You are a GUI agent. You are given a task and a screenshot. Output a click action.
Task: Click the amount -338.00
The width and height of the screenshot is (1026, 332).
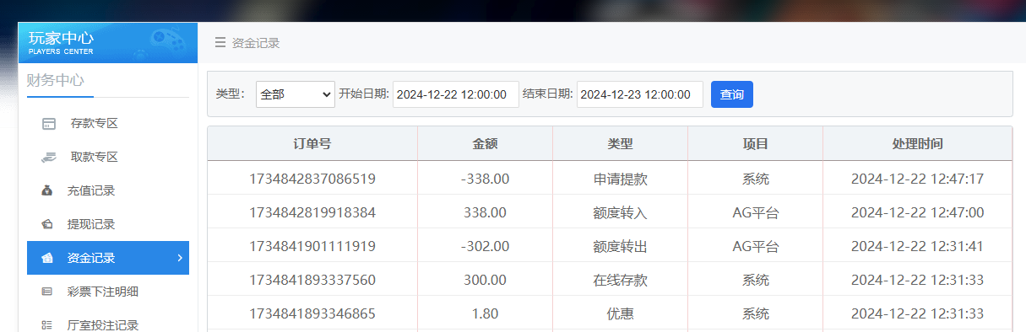point(485,179)
